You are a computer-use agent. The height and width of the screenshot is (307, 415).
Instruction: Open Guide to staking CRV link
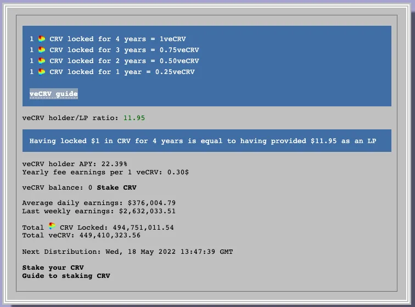click(x=66, y=276)
